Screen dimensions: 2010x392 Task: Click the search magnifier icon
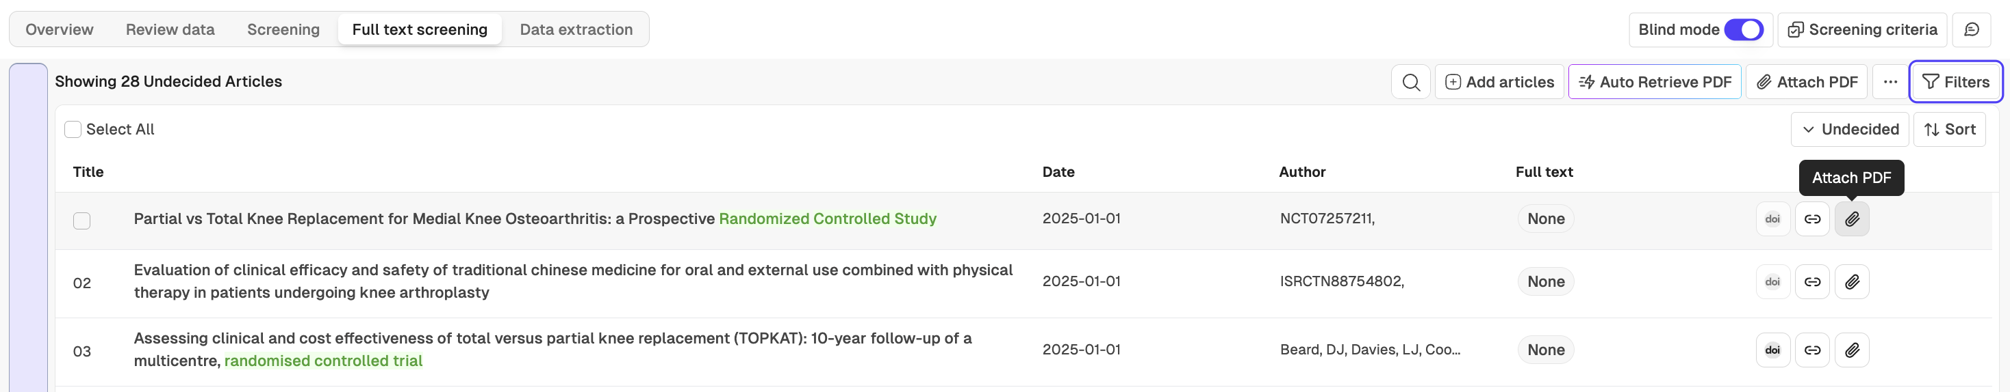click(1410, 82)
